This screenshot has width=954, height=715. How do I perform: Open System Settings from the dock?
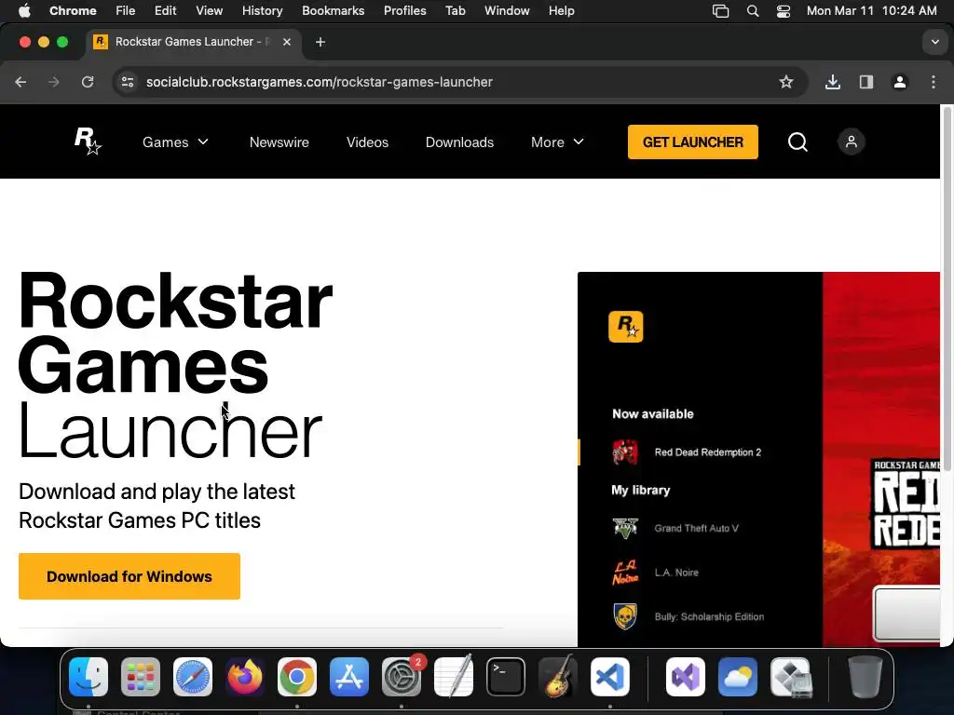pyautogui.click(x=402, y=677)
